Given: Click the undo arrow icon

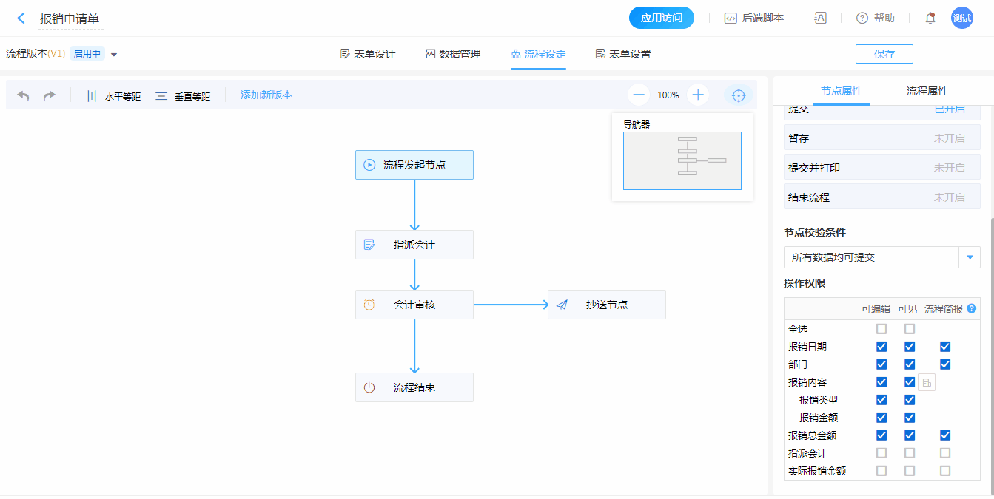Looking at the screenshot, I should click(24, 95).
